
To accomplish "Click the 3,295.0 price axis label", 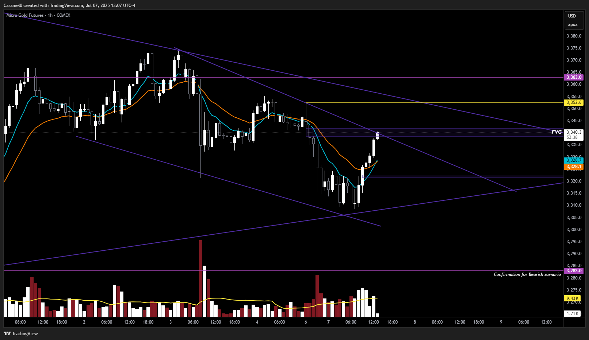I will (574, 242).
